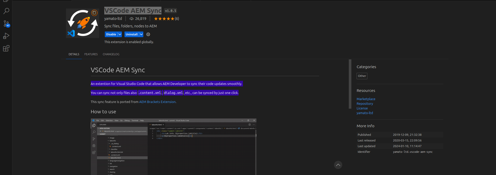Image resolution: width=496 pixels, height=175 pixels.
Task: Click the 26,819 install count
Action: point(141,19)
